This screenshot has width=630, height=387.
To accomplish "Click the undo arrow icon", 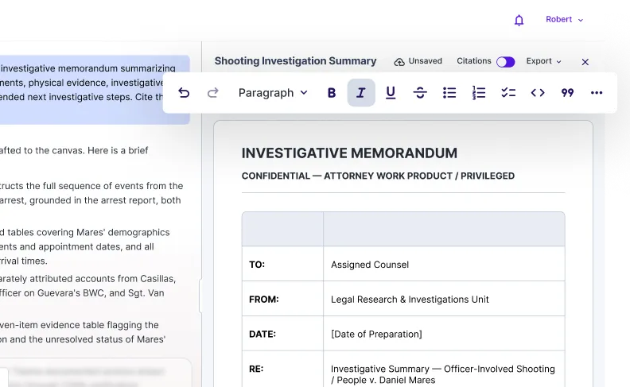I will click(x=184, y=93).
